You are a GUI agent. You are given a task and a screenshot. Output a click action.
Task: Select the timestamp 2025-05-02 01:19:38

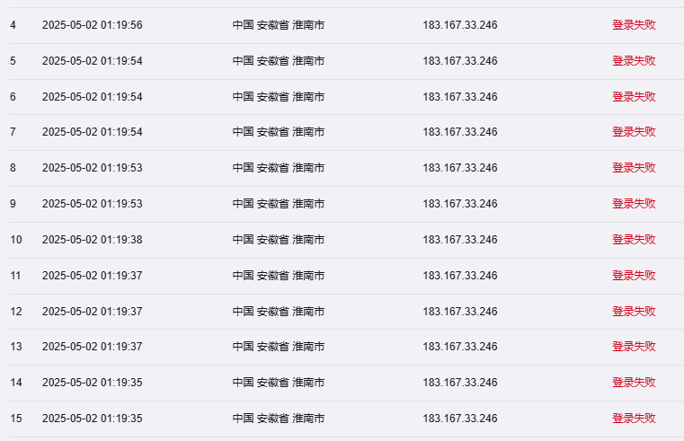[x=93, y=240]
